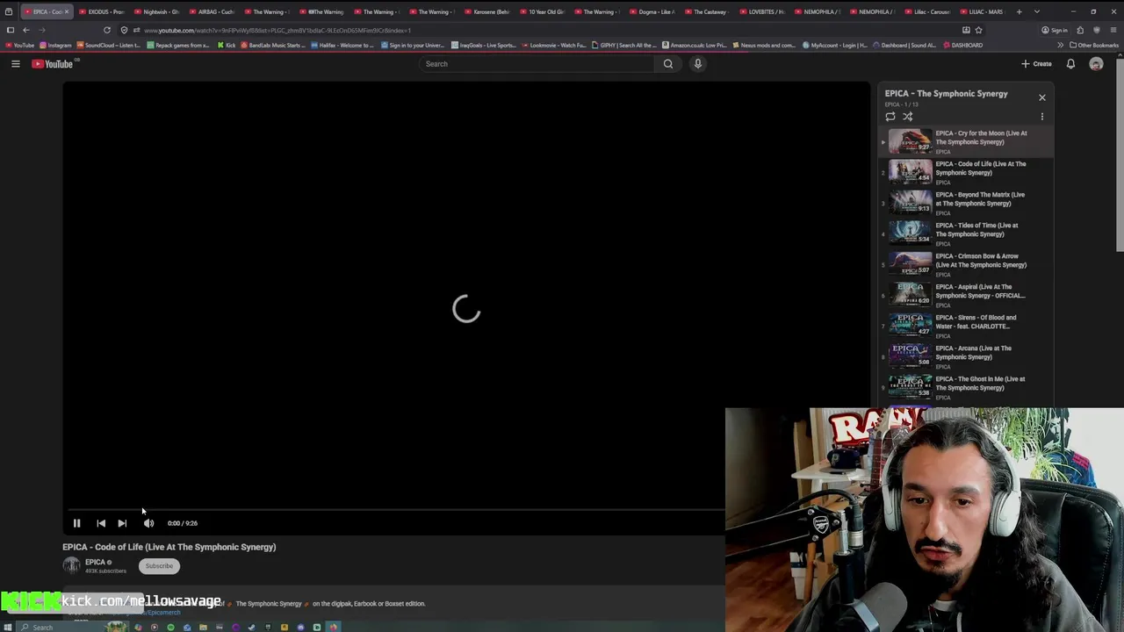1124x632 pixels.
Task: Select The Ghost In Me playlist entry
Action: coord(966,387)
